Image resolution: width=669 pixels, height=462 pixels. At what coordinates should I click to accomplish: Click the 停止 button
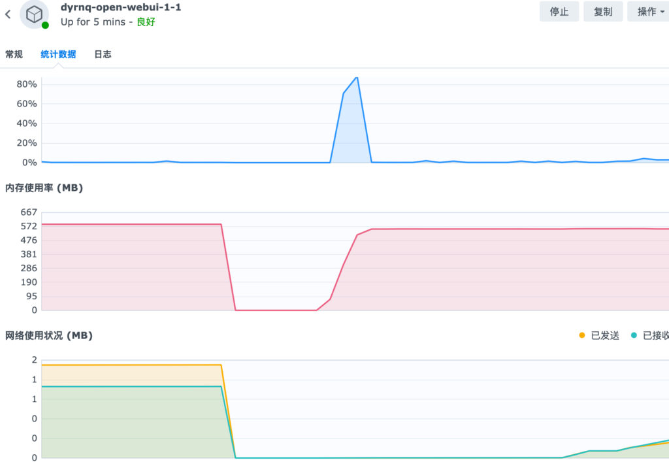tap(559, 12)
